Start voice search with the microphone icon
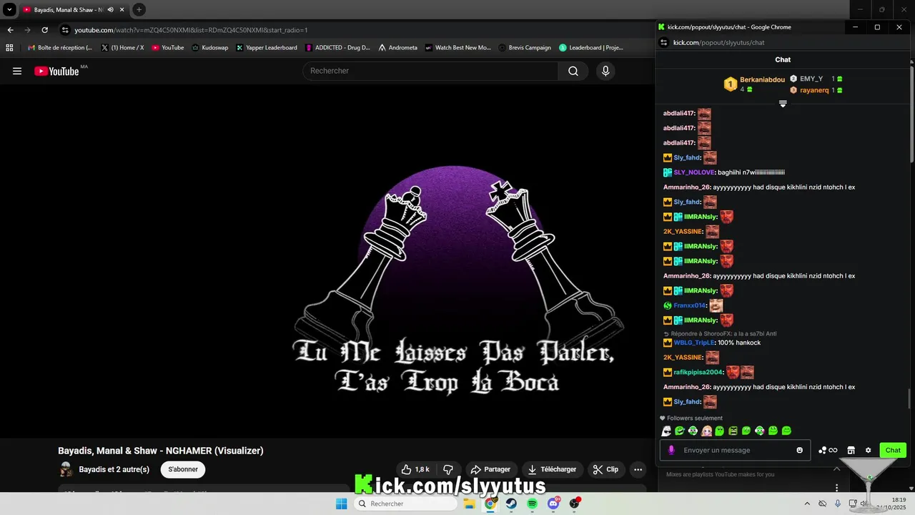915x515 pixels. click(605, 71)
